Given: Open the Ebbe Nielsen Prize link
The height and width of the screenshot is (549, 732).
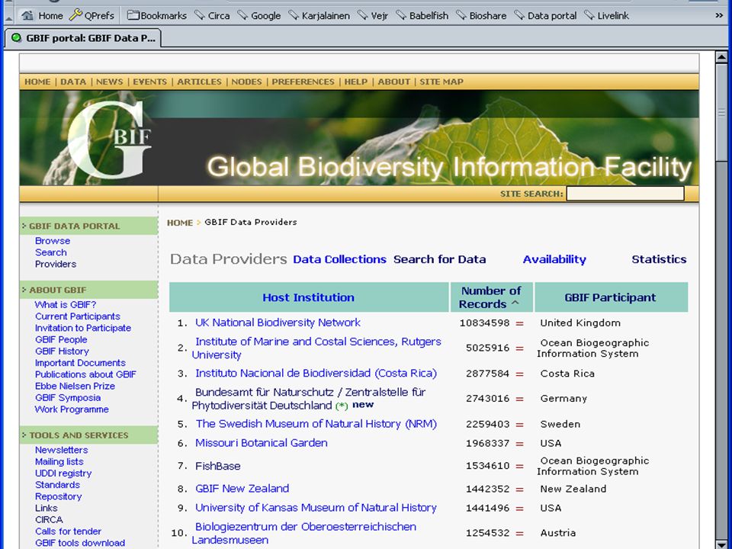Looking at the screenshot, I should click(75, 386).
